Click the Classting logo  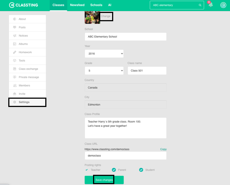pyautogui.click(x=23, y=5)
